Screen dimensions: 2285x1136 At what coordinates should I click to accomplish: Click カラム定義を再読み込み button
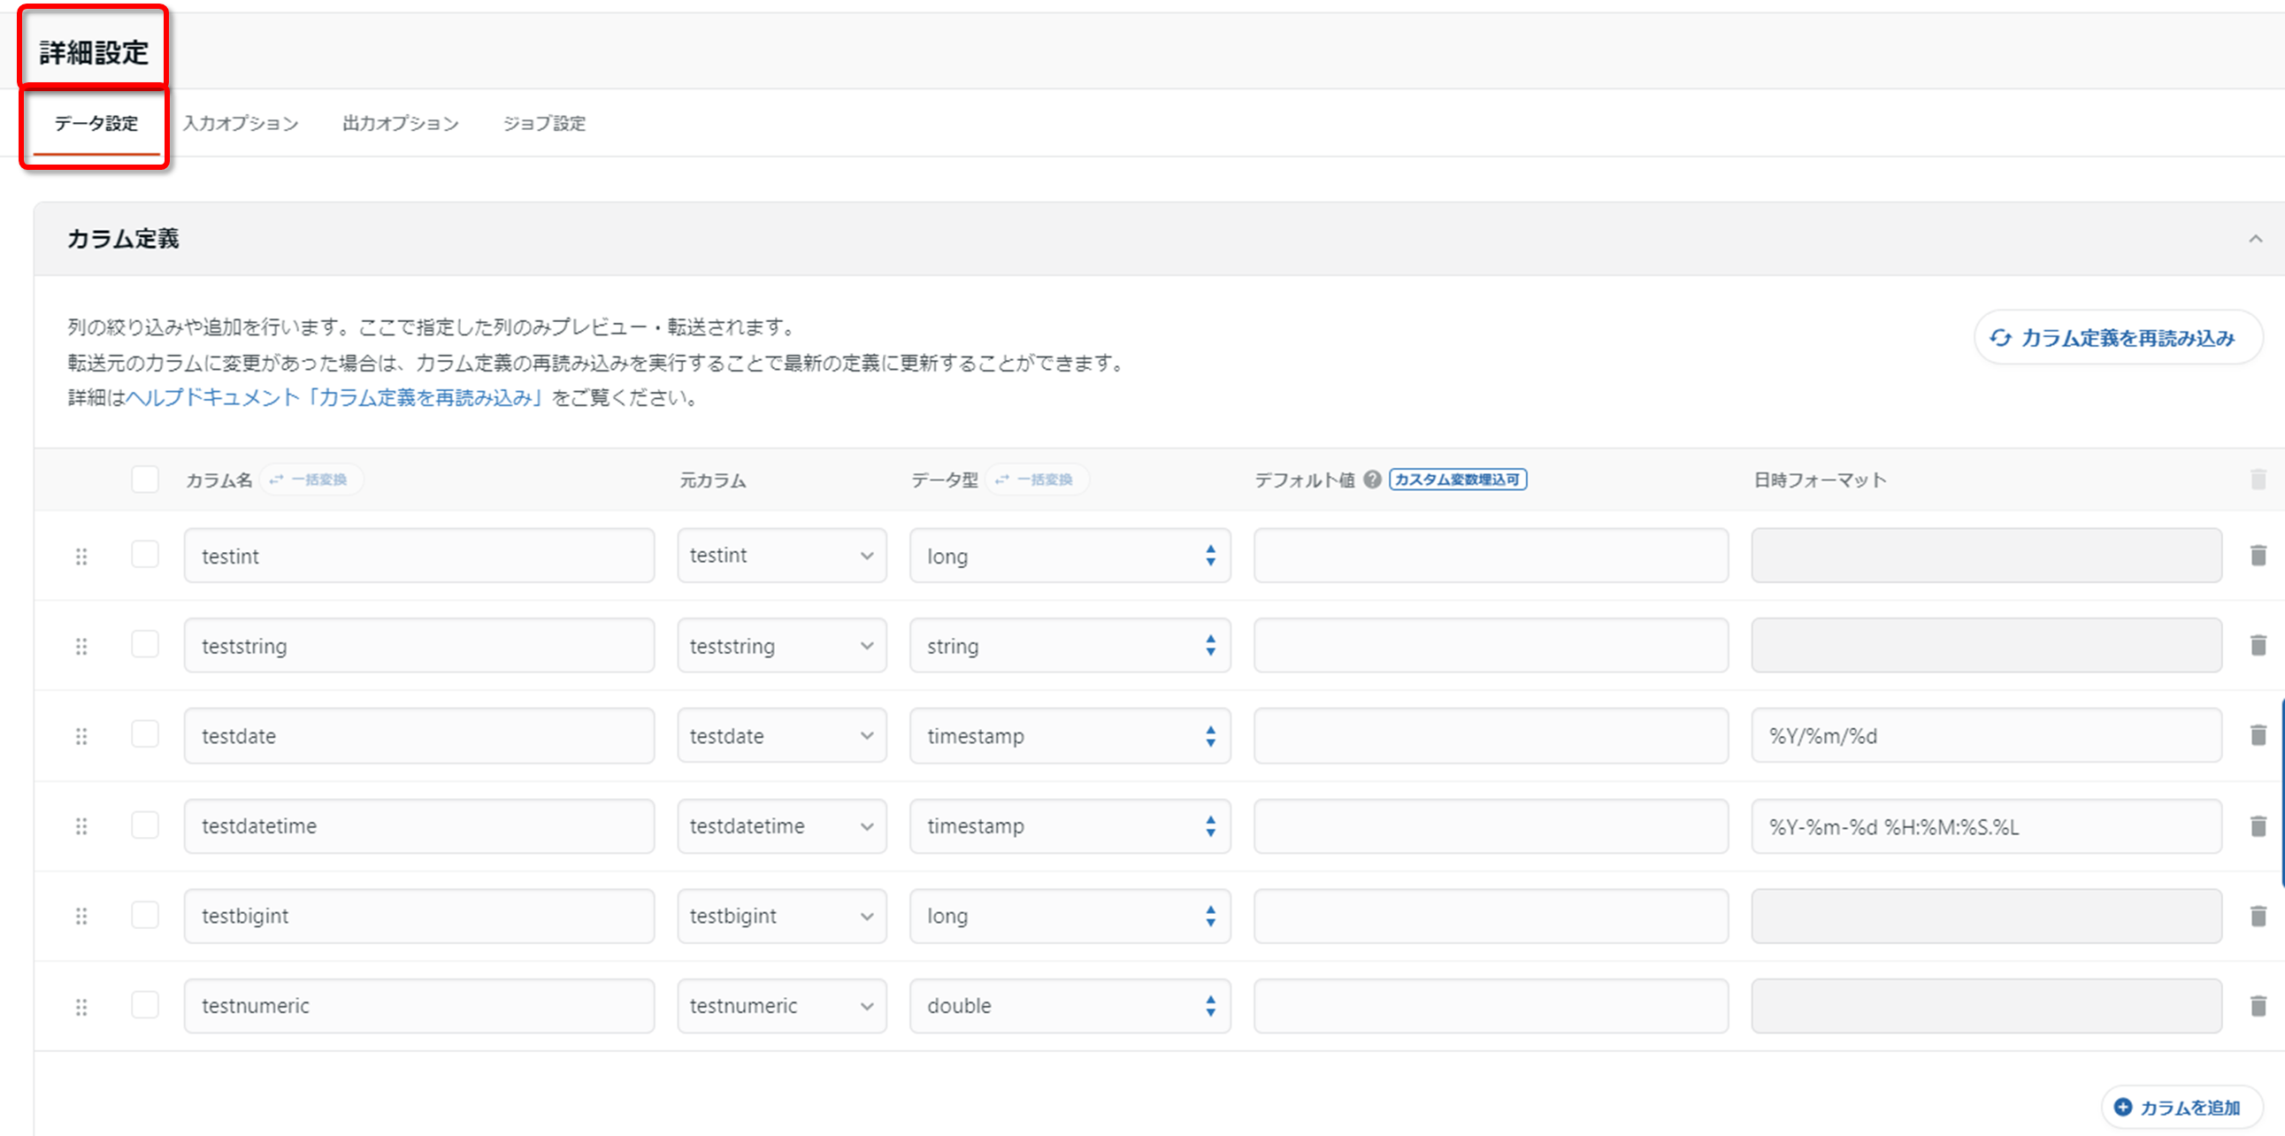[2117, 338]
